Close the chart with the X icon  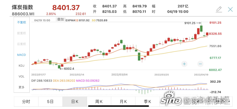coord(230,9)
